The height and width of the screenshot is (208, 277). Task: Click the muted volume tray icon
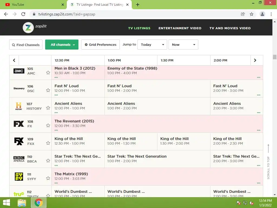pyautogui.click(x=252, y=203)
